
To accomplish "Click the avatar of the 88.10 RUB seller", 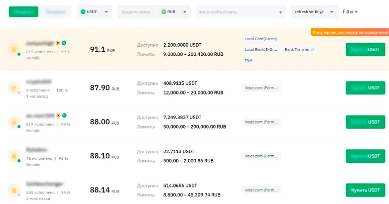I will 15,156.
